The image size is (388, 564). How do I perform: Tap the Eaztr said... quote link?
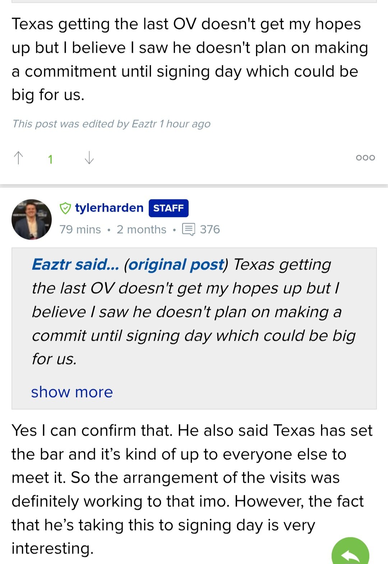coord(75,265)
